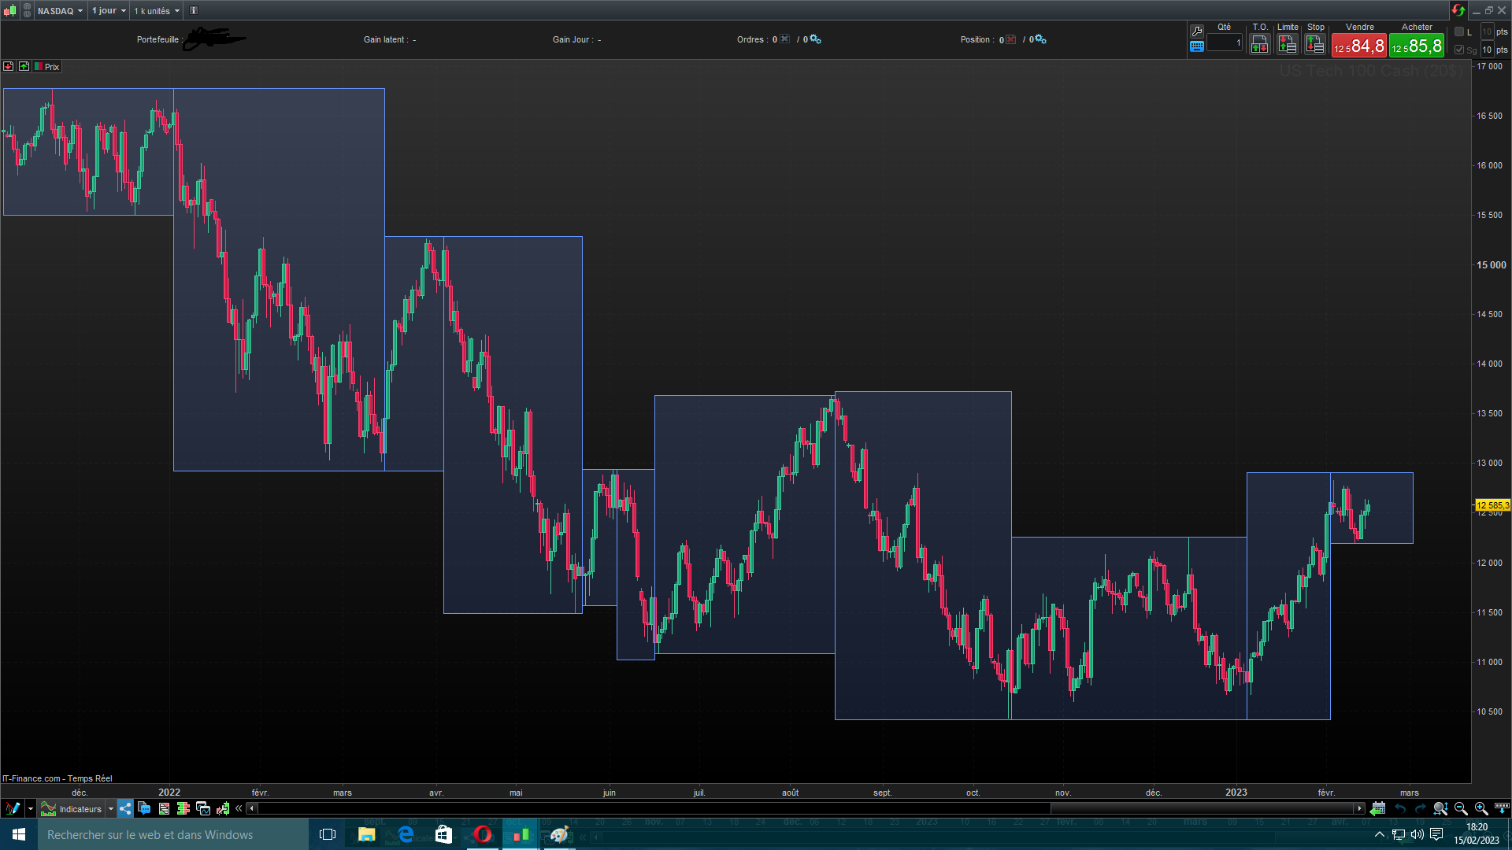1512x850 pixels.
Task: Click the blue keyboard icon
Action: 1197,46
